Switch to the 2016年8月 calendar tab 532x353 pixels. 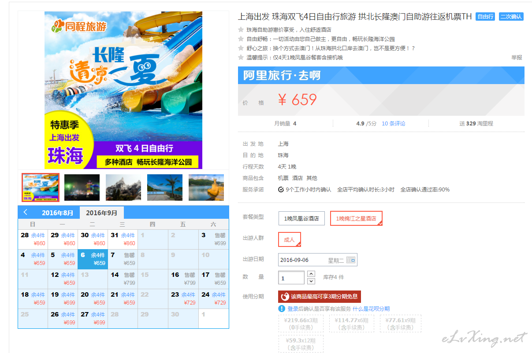(58, 213)
